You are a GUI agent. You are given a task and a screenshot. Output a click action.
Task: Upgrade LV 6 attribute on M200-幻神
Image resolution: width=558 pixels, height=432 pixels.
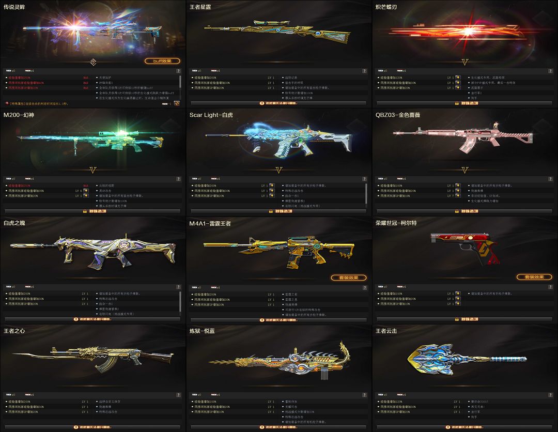pos(86,191)
